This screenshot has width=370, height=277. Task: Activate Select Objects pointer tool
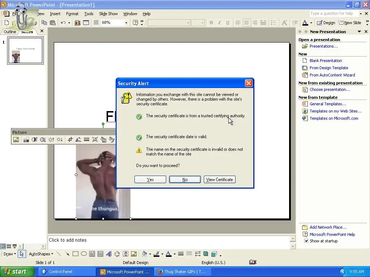click(22, 254)
